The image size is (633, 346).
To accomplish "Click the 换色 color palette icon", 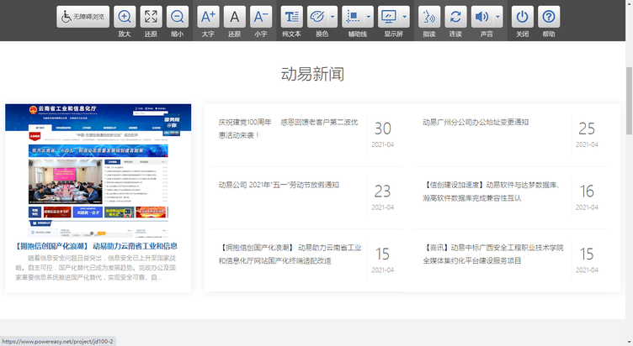I will tap(318, 17).
